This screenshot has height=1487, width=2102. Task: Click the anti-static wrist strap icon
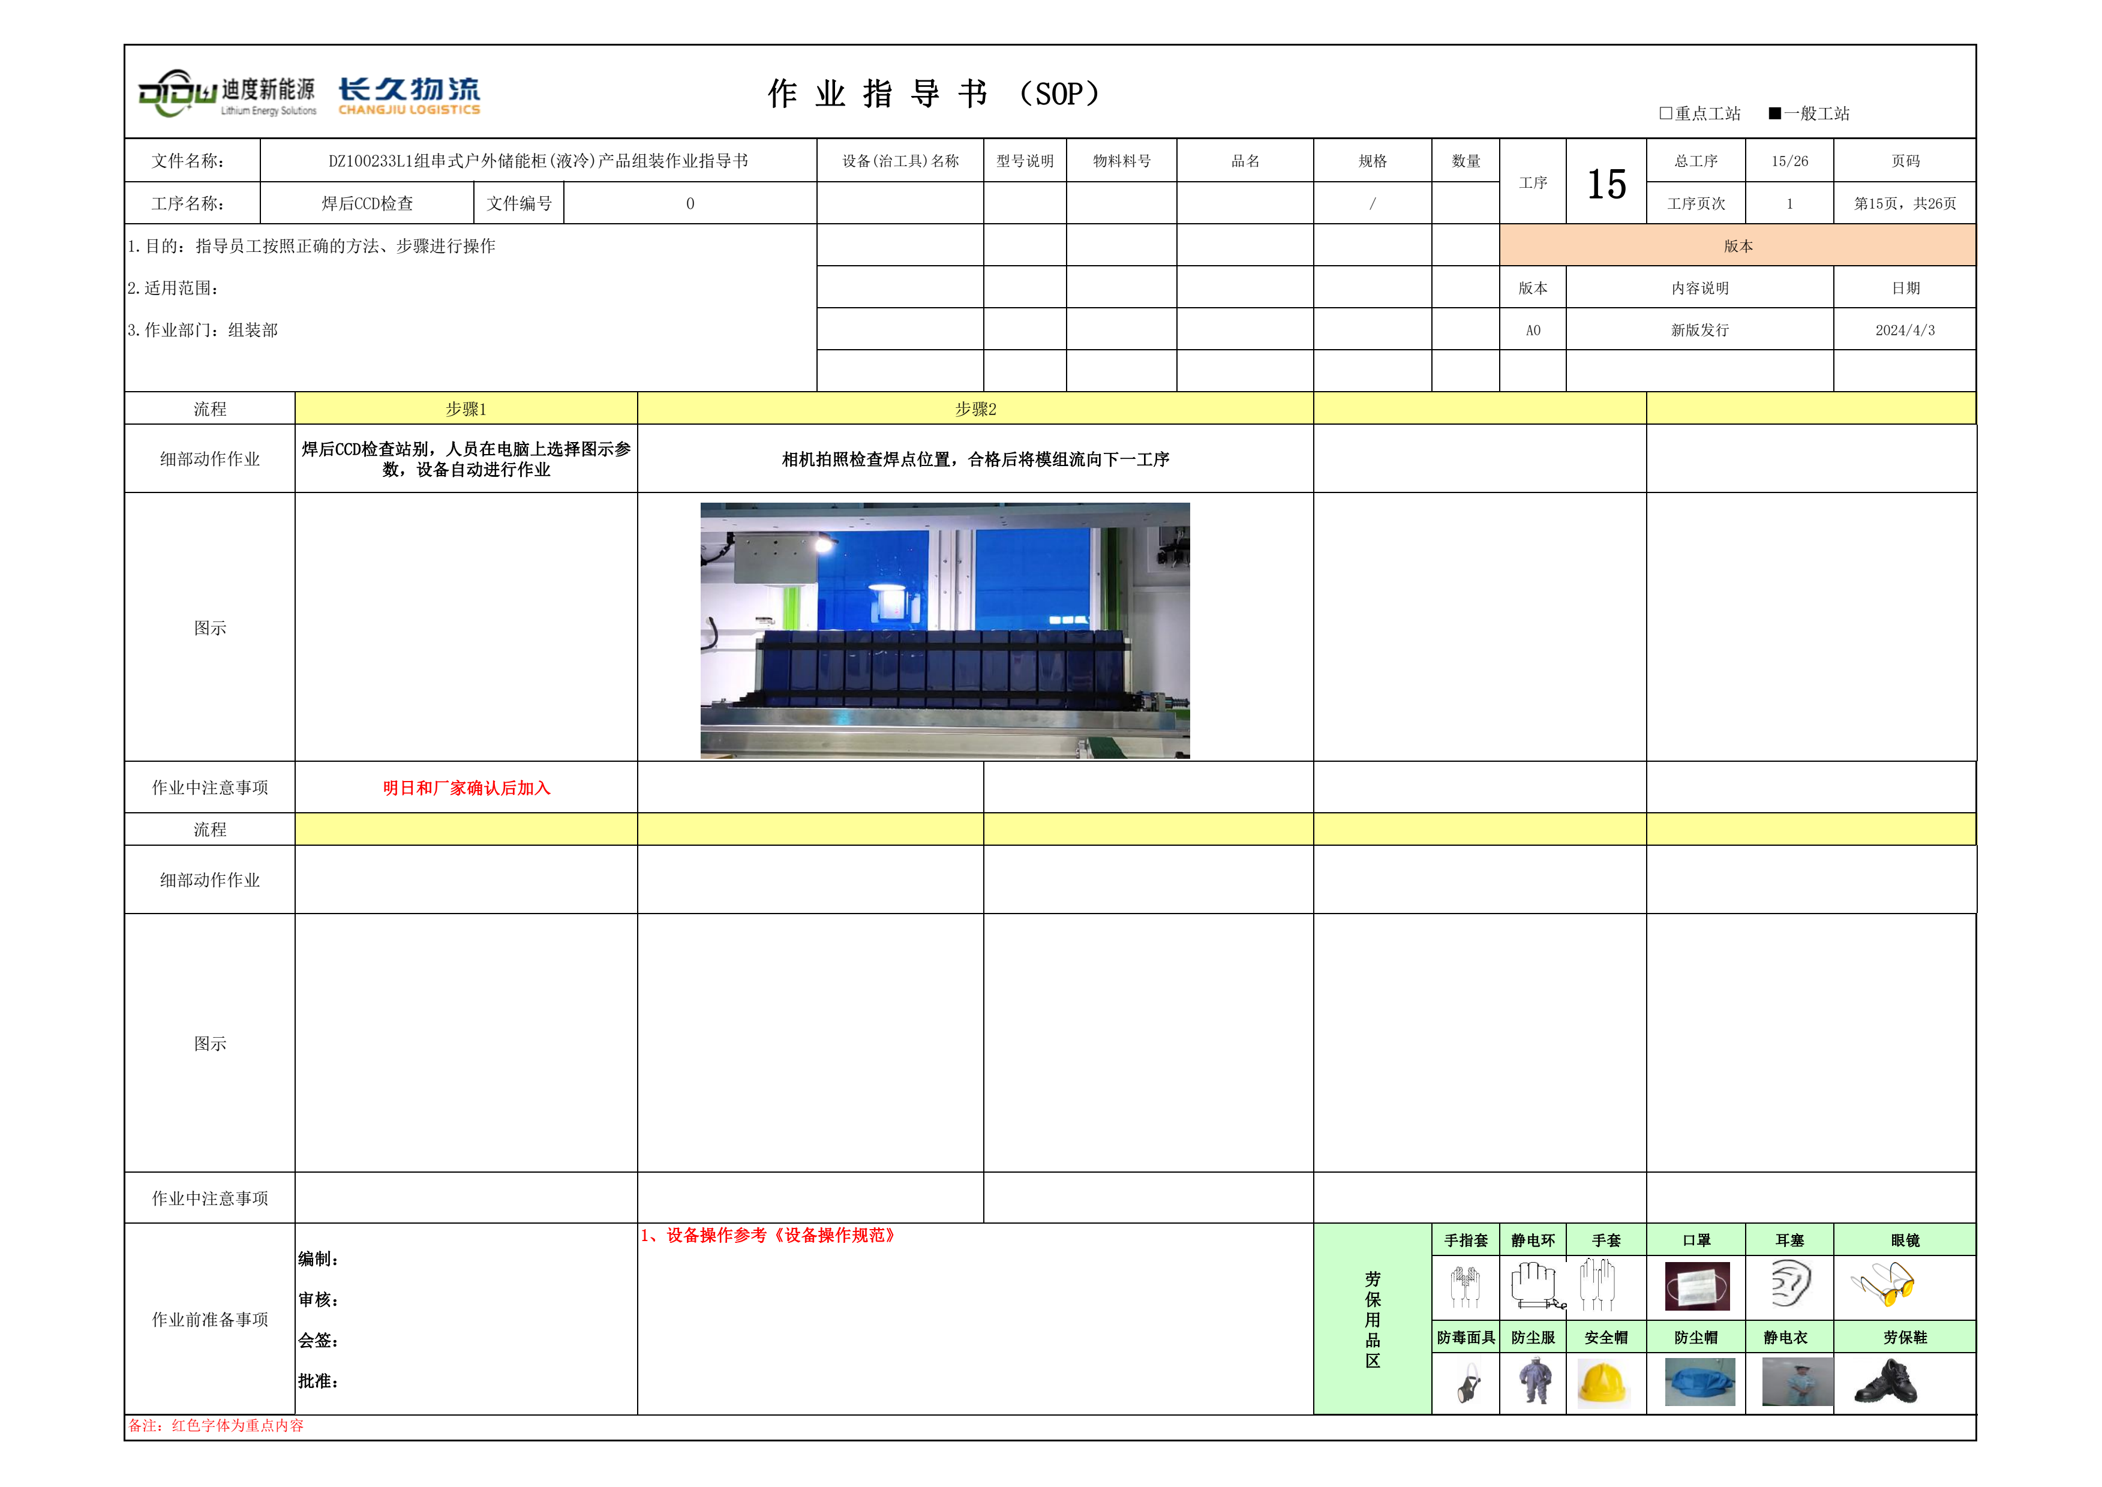coord(1535,1285)
